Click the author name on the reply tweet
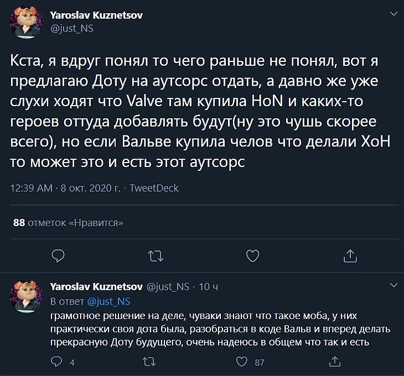 (96, 286)
